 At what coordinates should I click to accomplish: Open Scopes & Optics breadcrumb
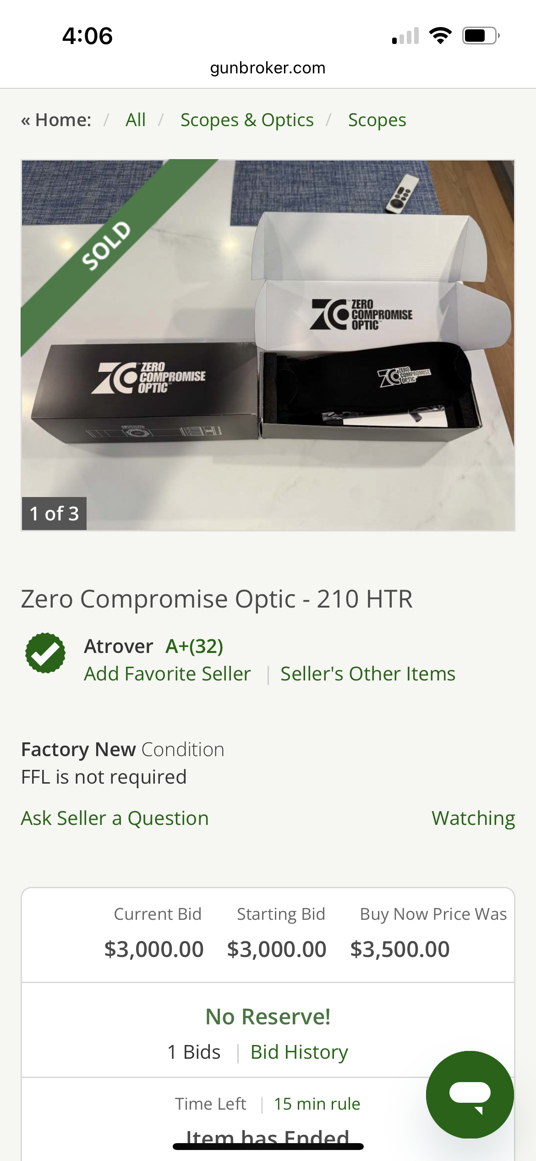point(247,120)
